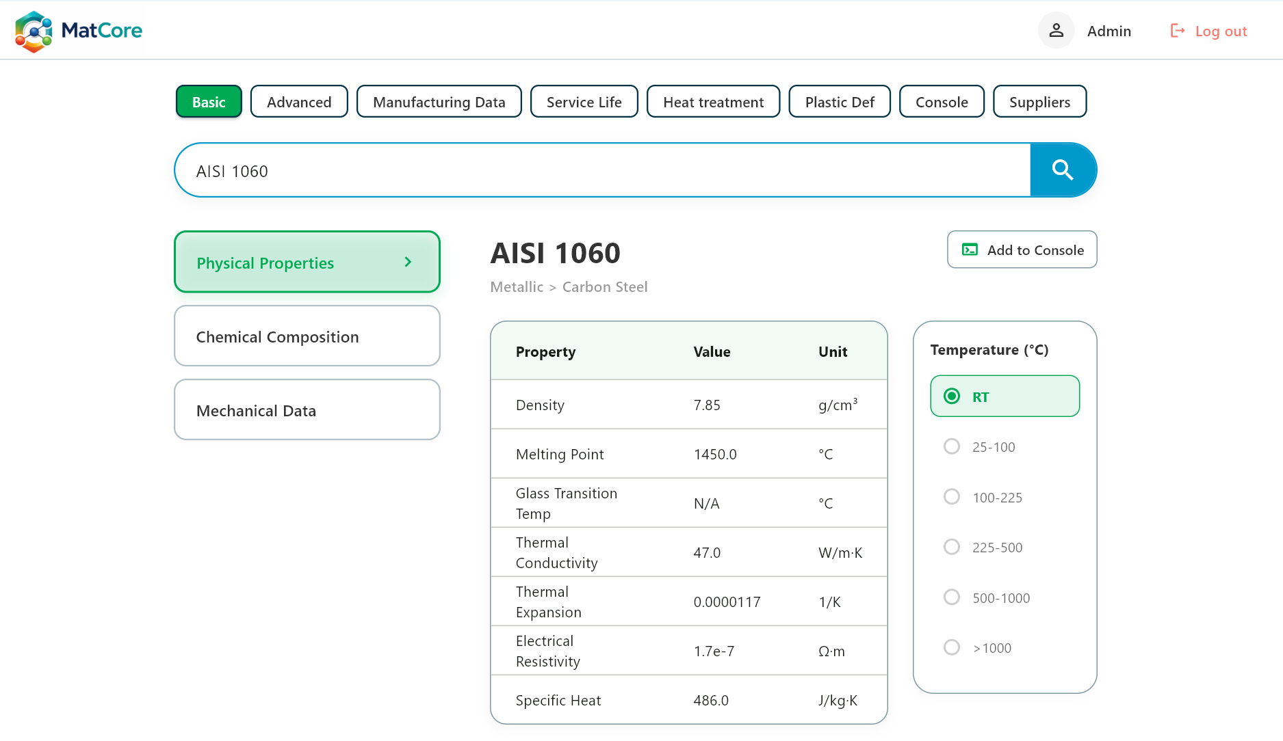Select the 25-100 temperature range
Viewport: 1283px width, 741px height.
tap(952, 446)
